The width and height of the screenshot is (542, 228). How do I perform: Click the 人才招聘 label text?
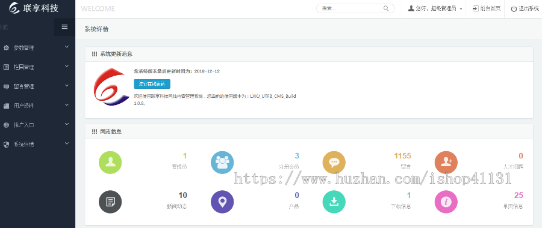tap(513, 167)
